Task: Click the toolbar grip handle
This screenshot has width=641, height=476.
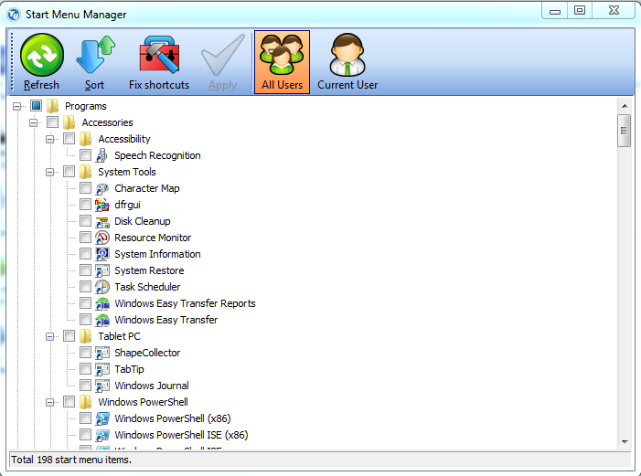Action: 12,61
